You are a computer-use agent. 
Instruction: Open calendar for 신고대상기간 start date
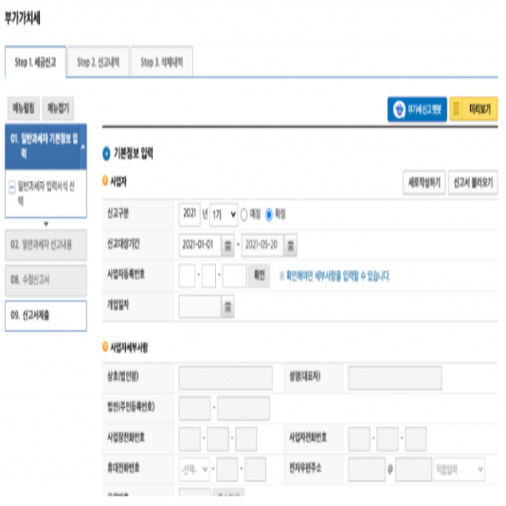point(227,245)
